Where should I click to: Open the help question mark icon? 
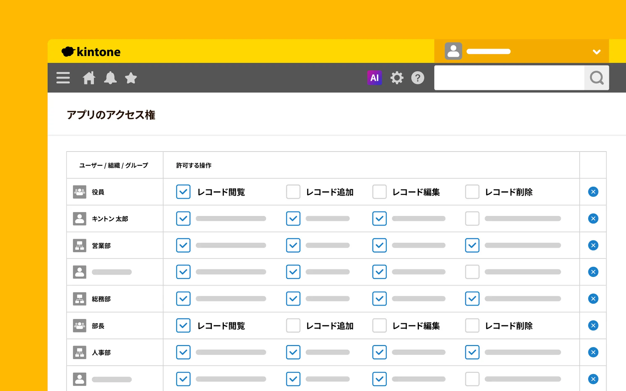pyautogui.click(x=418, y=78)
